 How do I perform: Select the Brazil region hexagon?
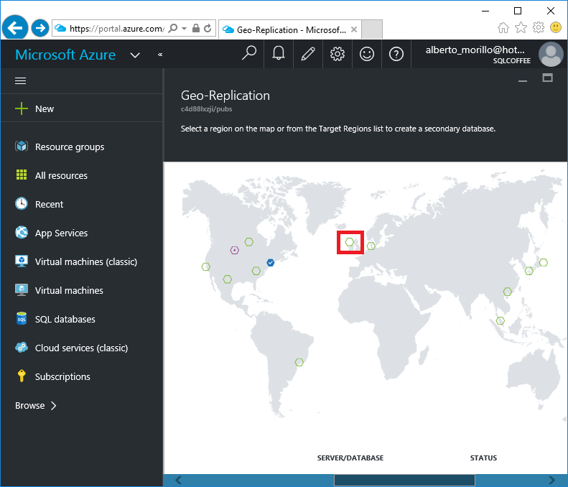299,362
